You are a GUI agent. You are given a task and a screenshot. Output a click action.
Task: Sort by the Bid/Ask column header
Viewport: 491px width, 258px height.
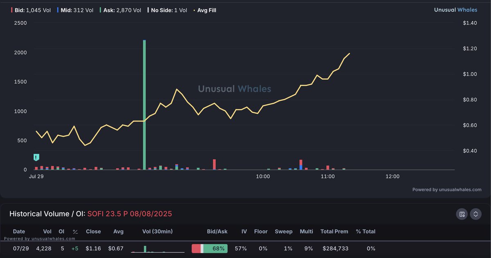coord(217,231)
